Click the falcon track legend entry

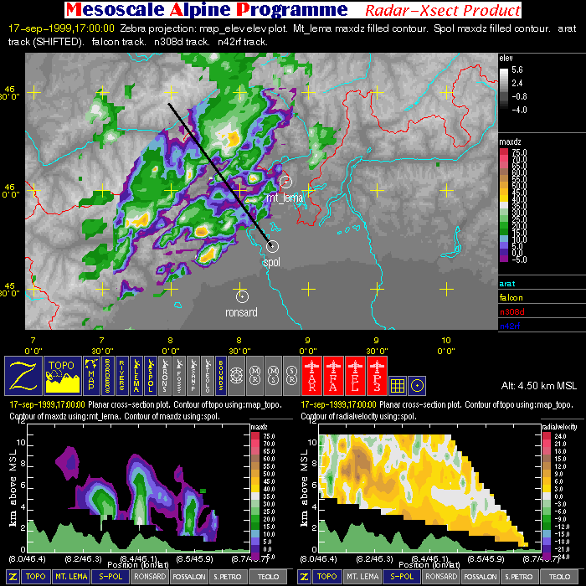[511, 297]
